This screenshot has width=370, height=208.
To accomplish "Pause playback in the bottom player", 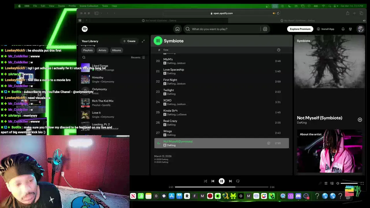I will pyautogui.click(x=222, y=181).
